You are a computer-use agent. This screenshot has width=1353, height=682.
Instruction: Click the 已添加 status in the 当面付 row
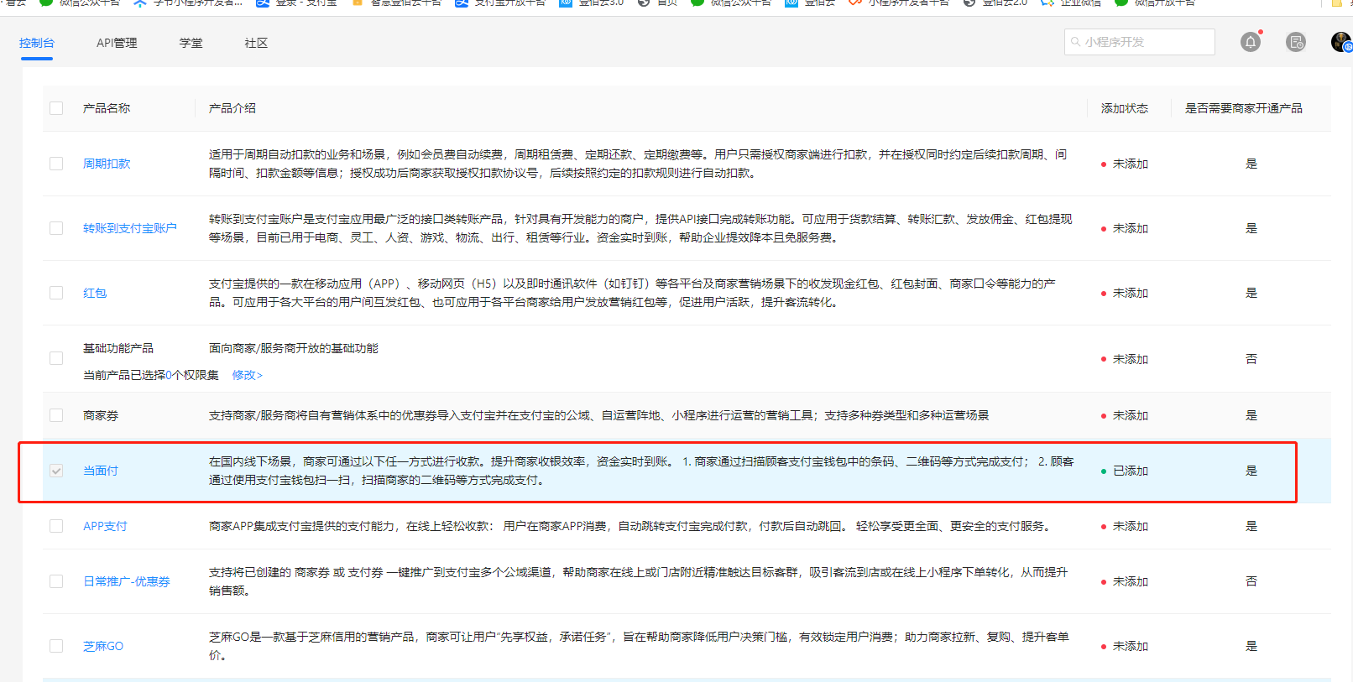pyautogui.click(x=1131, y=471)
